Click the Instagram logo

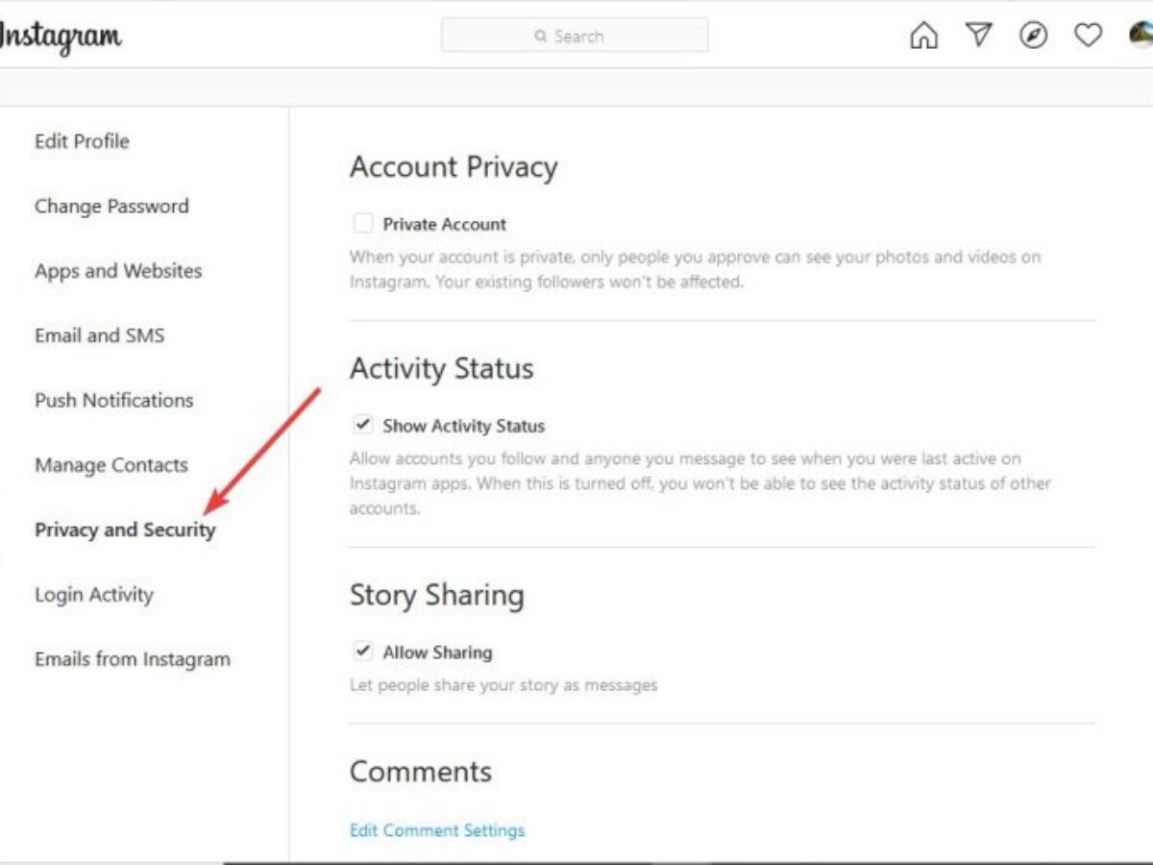(x=60, y=37)
